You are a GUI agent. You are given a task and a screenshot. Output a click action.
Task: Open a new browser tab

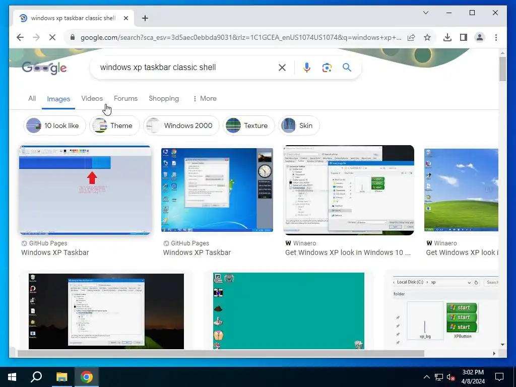pyautogui.click(x=145, y=18)
